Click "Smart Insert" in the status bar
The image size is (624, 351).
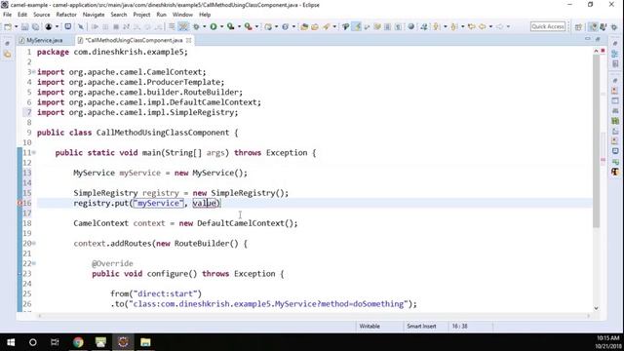click(x=421, y=326)
